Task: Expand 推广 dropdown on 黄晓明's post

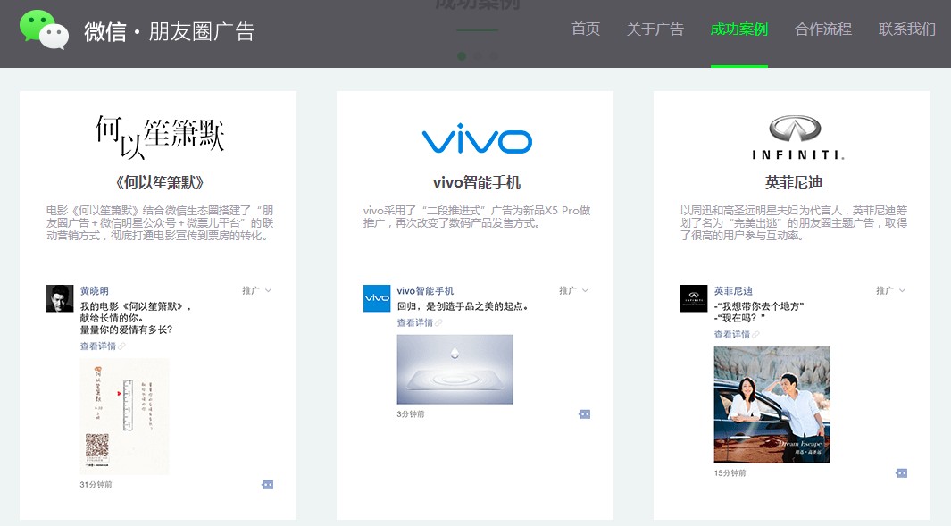Action: point(256,291)
